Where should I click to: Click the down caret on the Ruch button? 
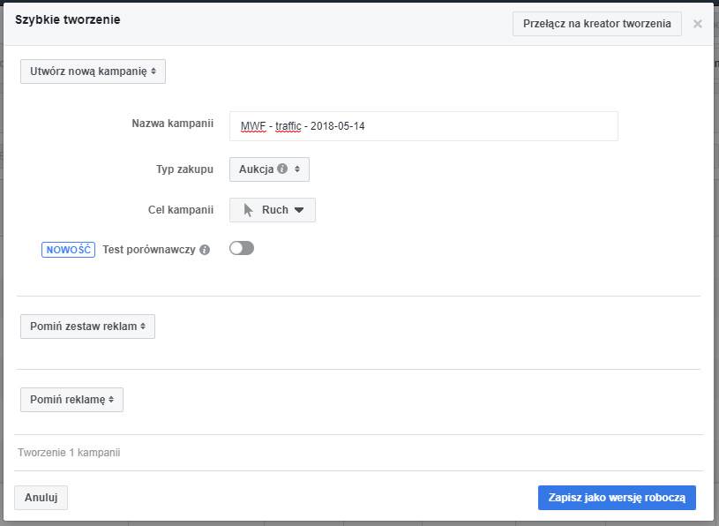299,210
